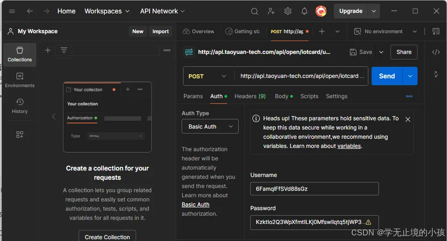Click the plus to create new collection
The image size is (447, 241).
[48, 50]
